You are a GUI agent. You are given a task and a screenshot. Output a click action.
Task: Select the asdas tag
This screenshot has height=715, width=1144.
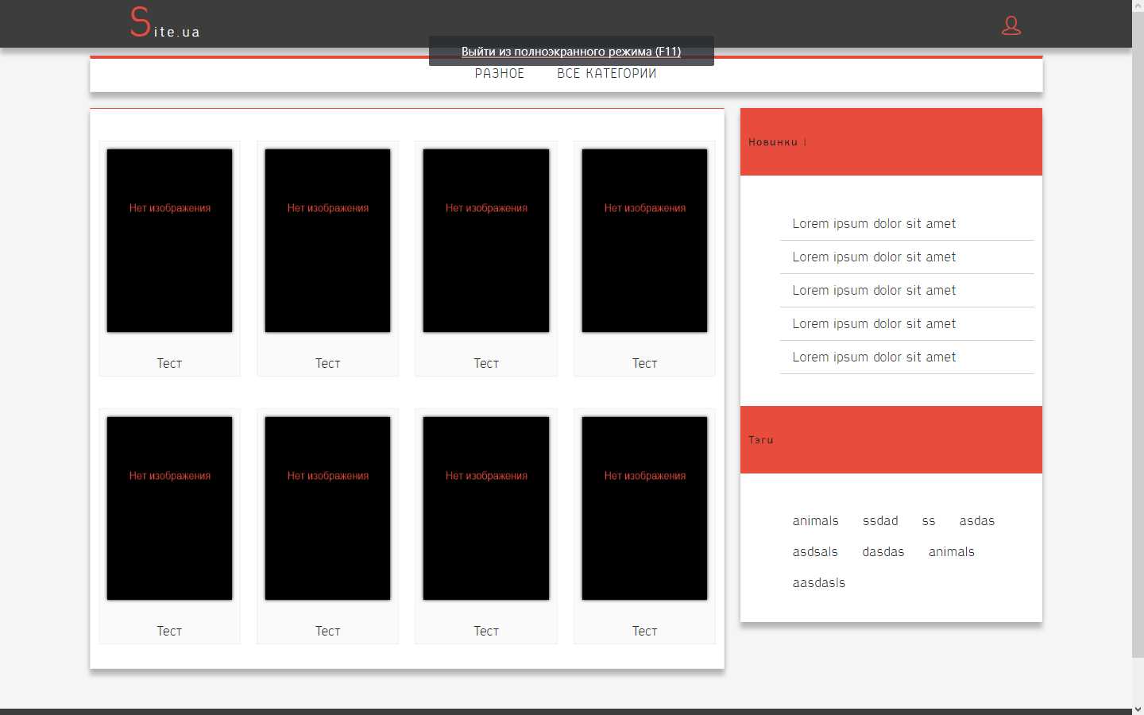point(976,521)
